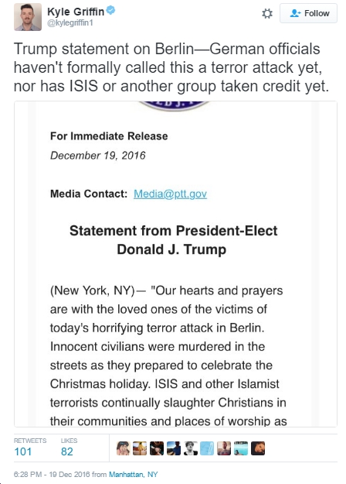Open third liker avatar thumbnail

tap(157, 448)
